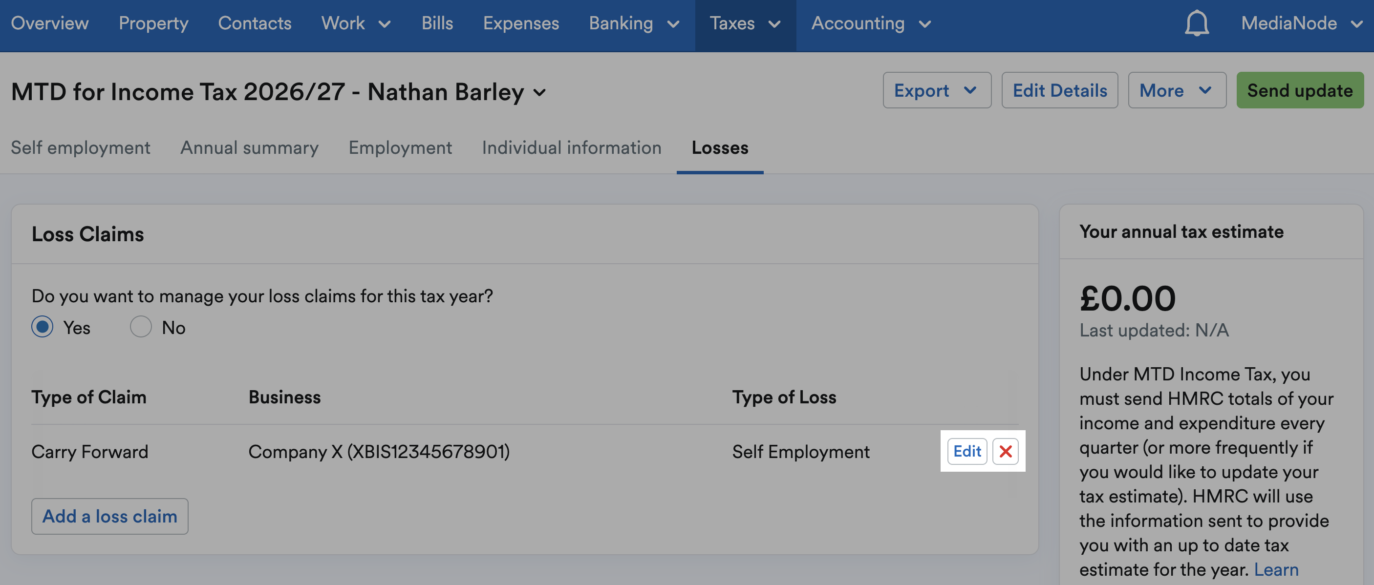Image resolution: width=1374 pixels, height=585 pixels.
Task: Select No for managing loss claims
Action: pos(141,327)
